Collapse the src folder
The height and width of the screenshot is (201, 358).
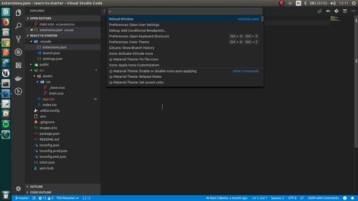tap(31, 70)
